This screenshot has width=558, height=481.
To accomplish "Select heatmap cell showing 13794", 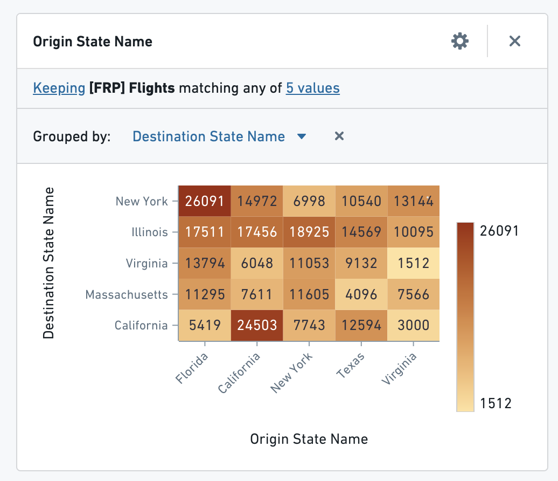I will click(205, 263).
